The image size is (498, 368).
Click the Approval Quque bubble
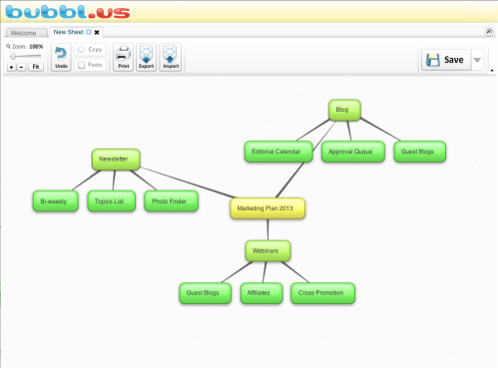click(x=353, y=152)
